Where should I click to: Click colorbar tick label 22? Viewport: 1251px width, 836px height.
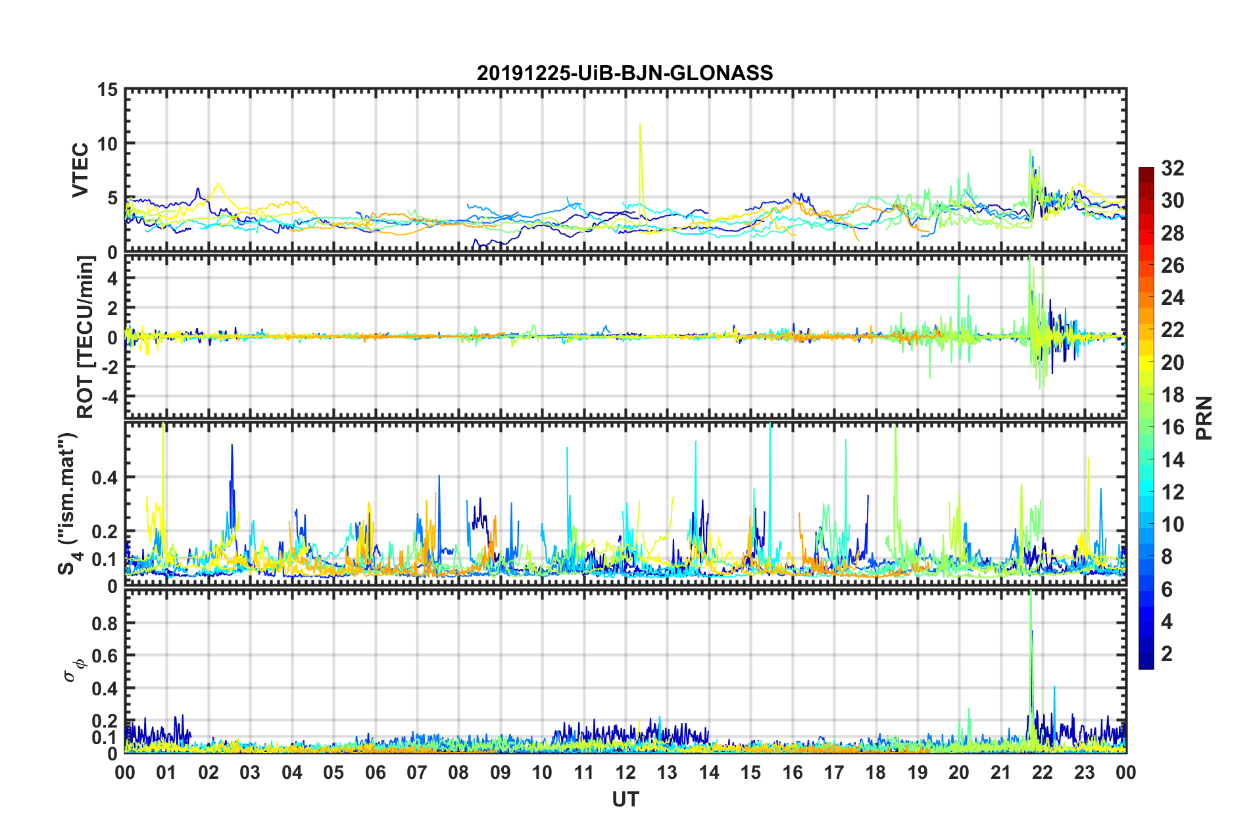pyautogui.click(x=1172, y=330)
